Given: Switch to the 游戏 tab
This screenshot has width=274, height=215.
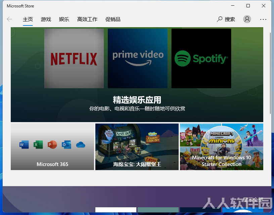Looking at the screenshot, I should (x=46, y=19).
